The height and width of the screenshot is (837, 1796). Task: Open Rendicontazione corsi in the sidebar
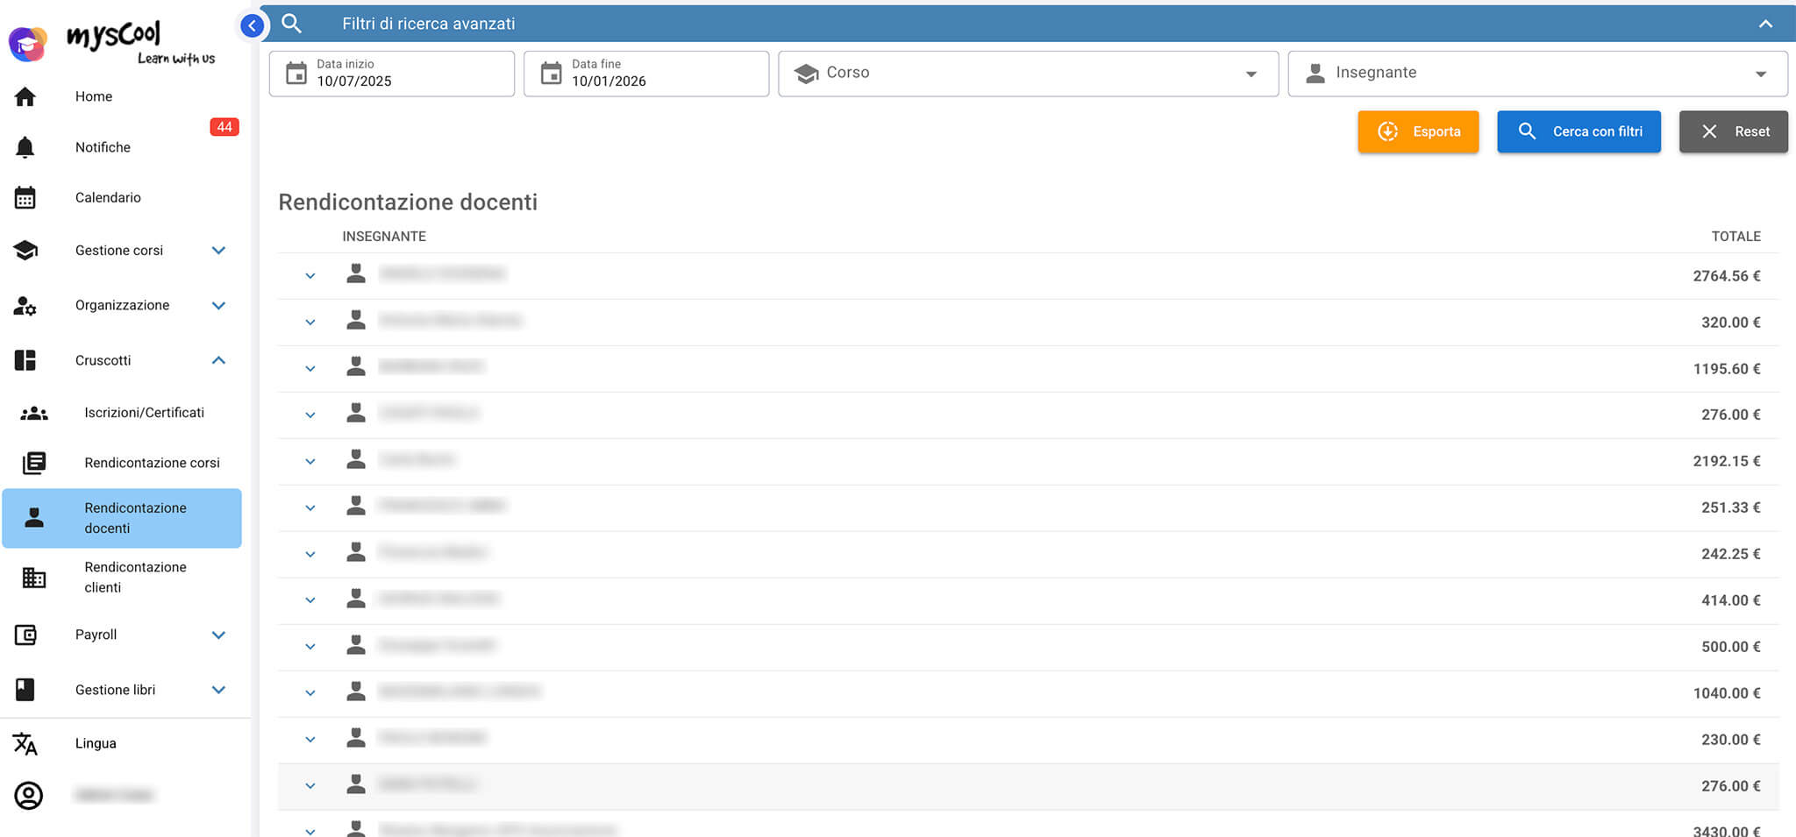[152, 463]
